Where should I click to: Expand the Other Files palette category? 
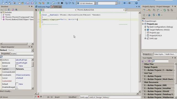pos(143,64)
